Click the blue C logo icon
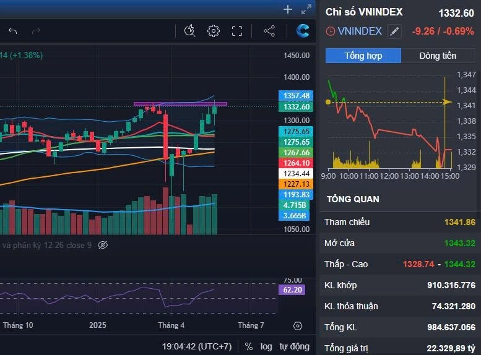481x355 pixels. coord(303,30)
